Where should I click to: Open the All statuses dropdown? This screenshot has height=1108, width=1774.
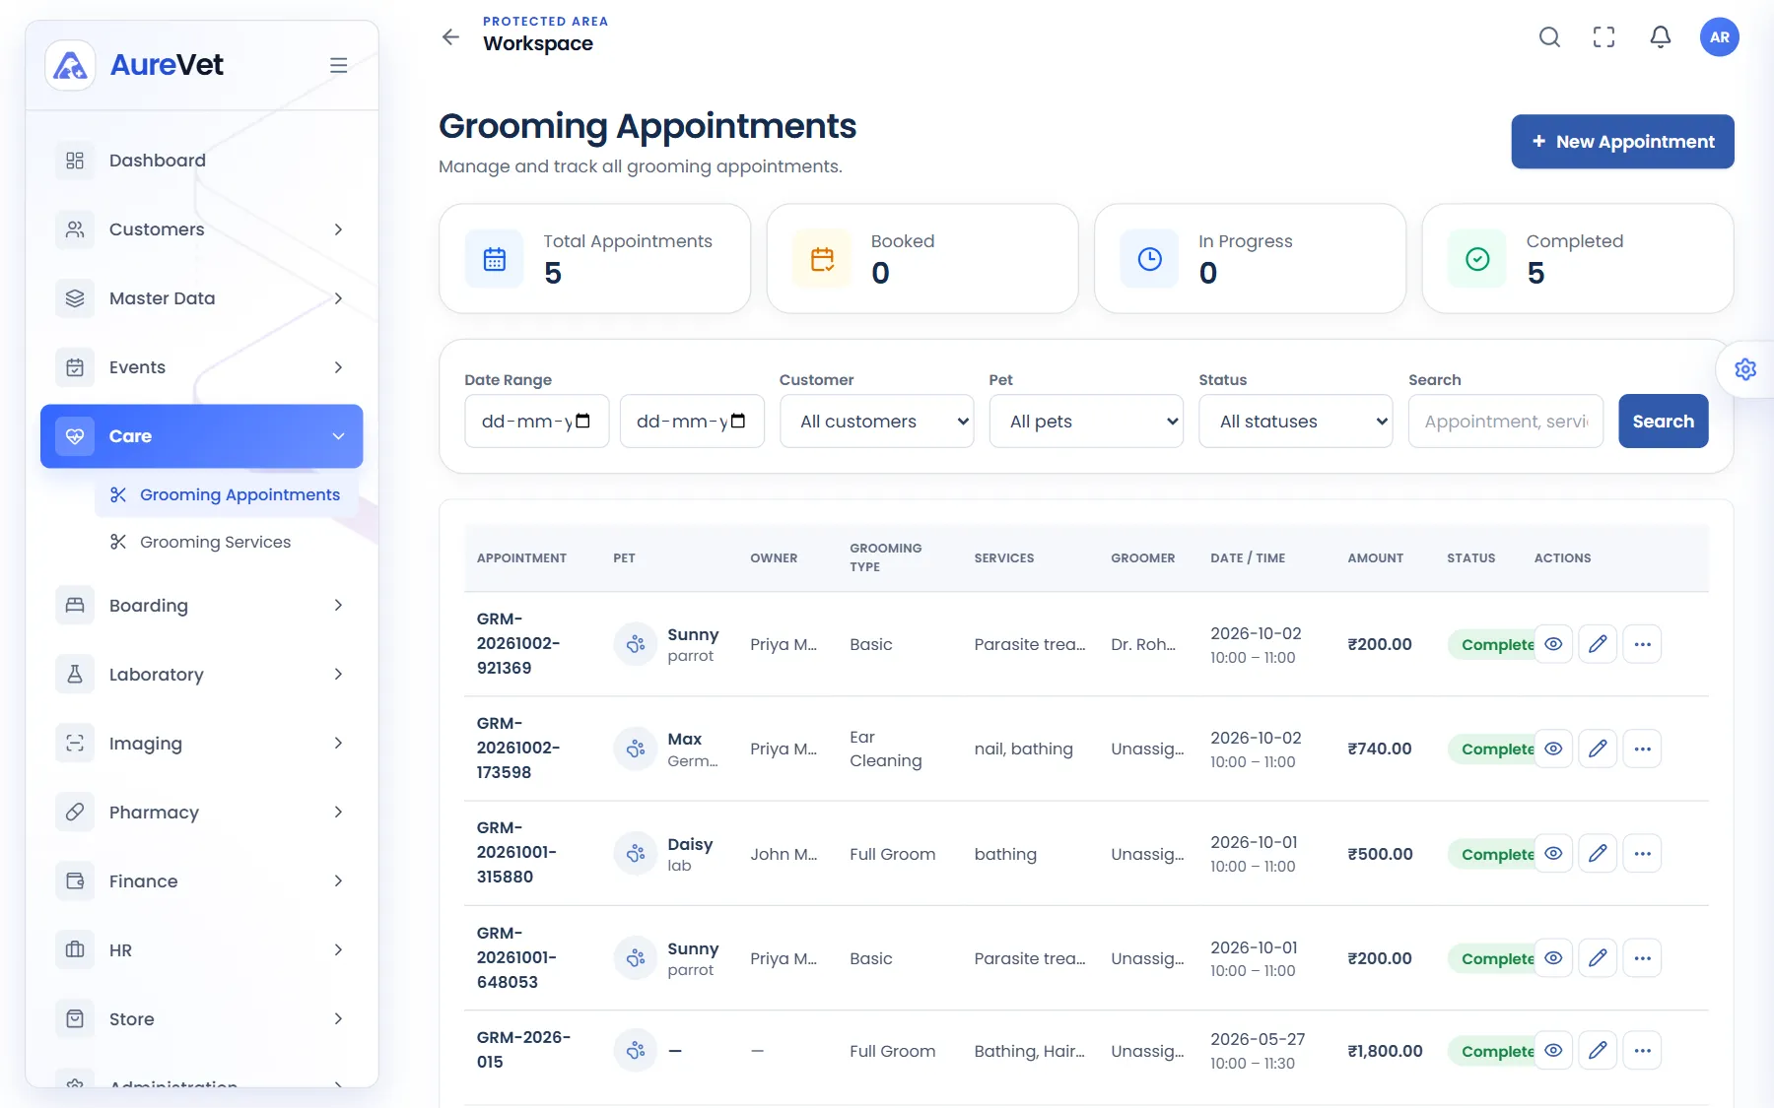1295,422
